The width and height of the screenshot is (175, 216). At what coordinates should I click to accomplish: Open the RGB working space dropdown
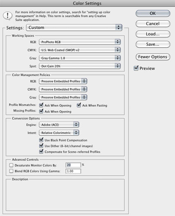pos(79,42)
